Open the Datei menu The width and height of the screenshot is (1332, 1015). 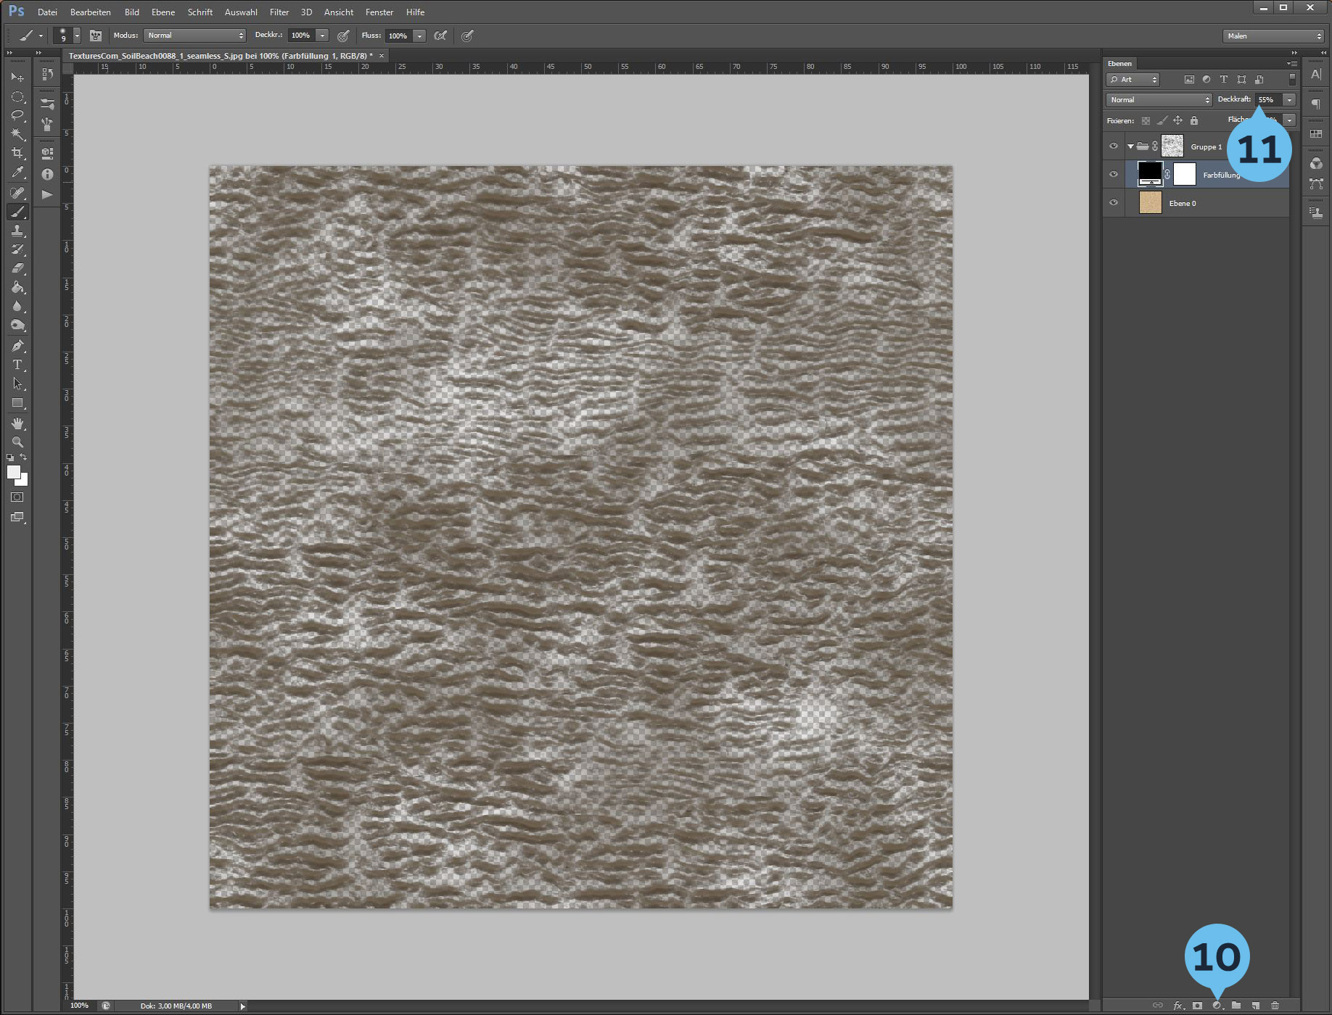point(47,12)
